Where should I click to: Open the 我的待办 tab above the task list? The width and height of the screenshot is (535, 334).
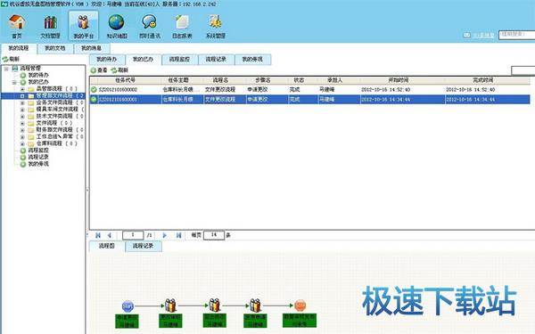pyautogui.click(x=107, y=60)
